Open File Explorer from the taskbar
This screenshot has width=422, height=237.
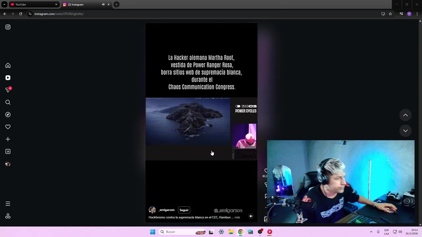pos(231,232)
